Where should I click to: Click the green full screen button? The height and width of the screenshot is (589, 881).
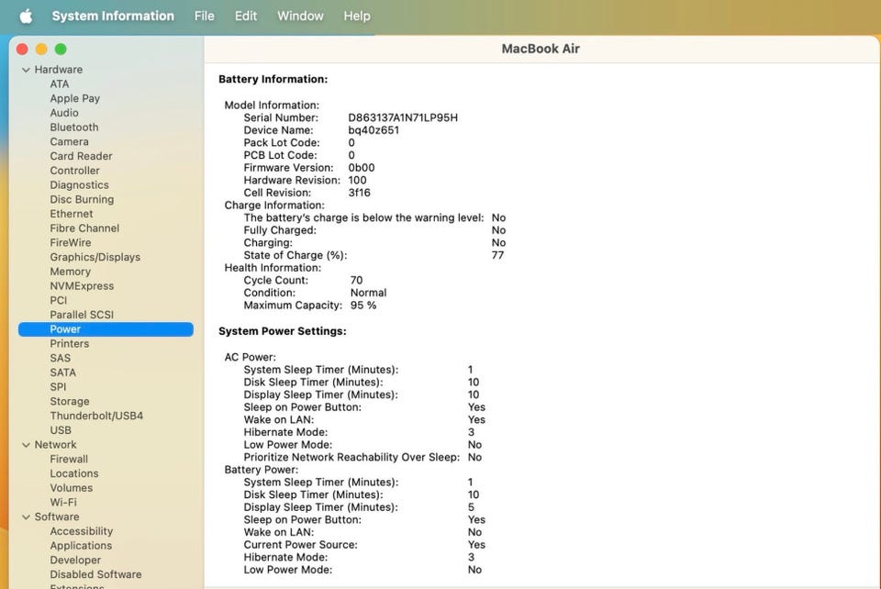61,50
